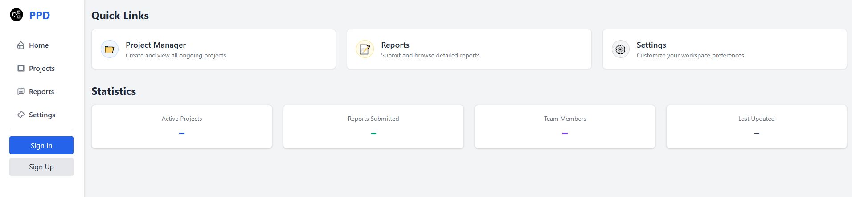Click the Statistics heading
852x197 pixels.
(x=114, y=91)
